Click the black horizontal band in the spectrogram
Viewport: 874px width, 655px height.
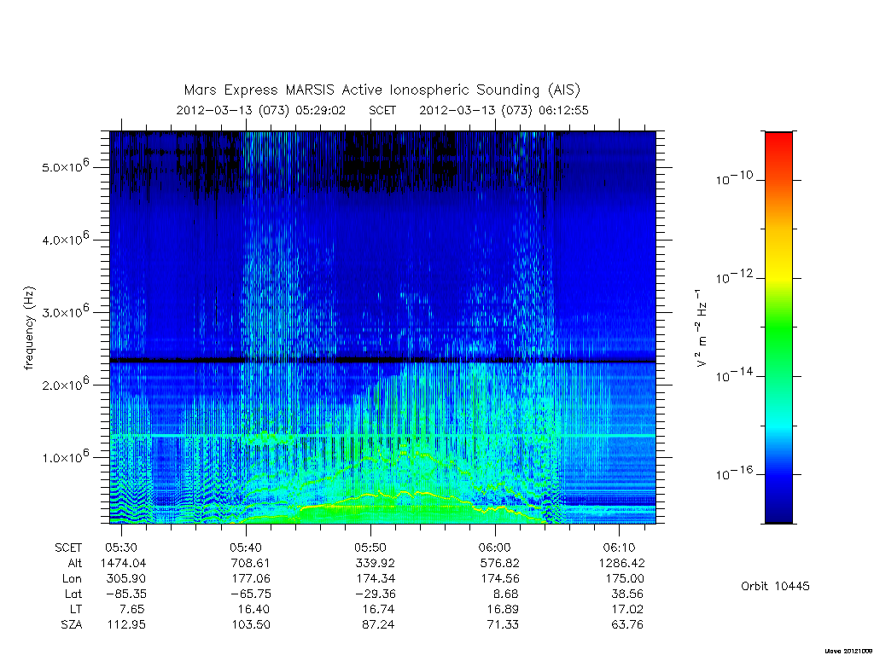pos(382,361)
